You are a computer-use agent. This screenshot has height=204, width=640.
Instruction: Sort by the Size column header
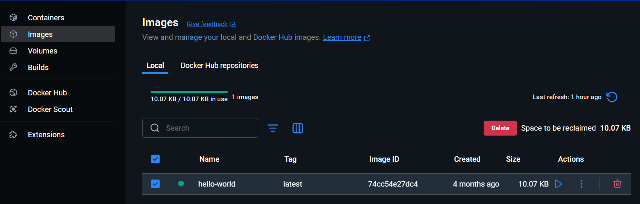click(513, 159)
